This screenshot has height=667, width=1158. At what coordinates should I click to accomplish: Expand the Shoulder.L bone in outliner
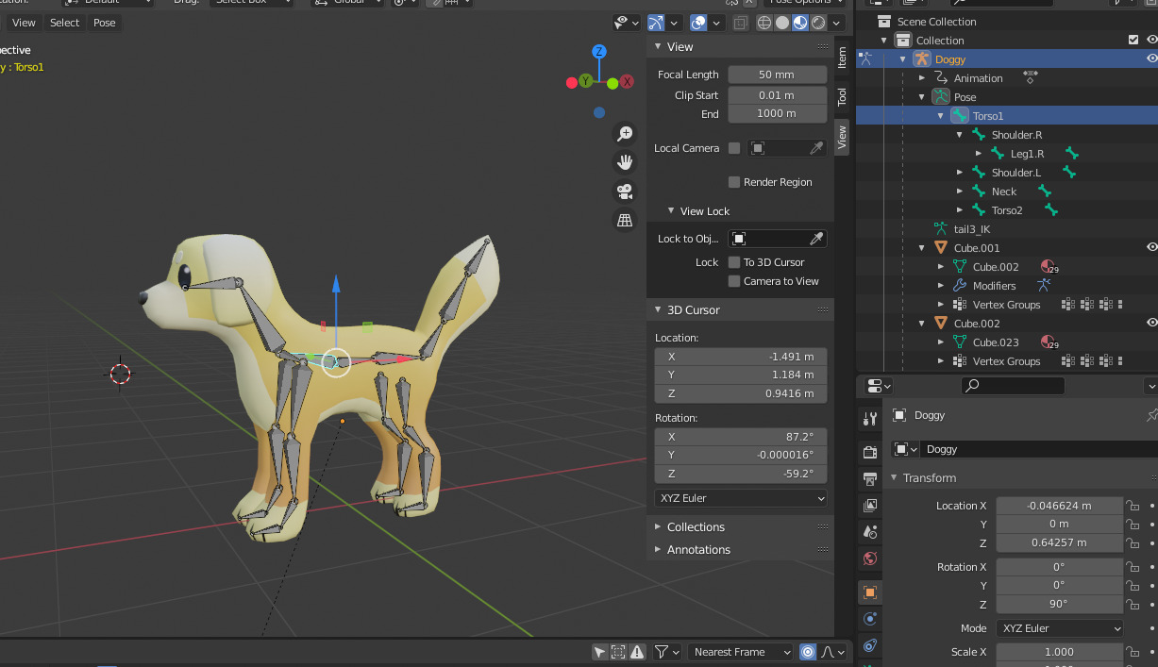(960, 172)
